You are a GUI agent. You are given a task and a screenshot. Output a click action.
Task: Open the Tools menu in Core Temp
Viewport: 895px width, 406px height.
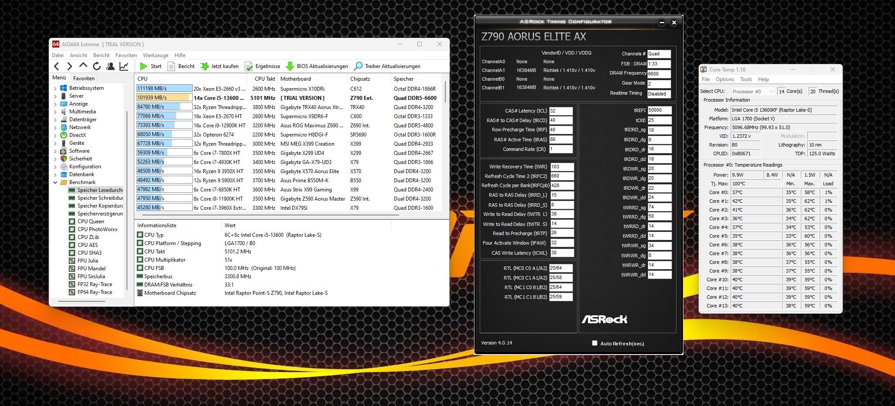coord(746,79)
